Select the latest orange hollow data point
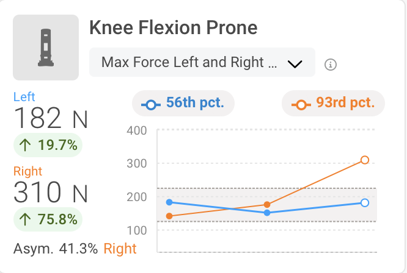 [x=365, y=160]
